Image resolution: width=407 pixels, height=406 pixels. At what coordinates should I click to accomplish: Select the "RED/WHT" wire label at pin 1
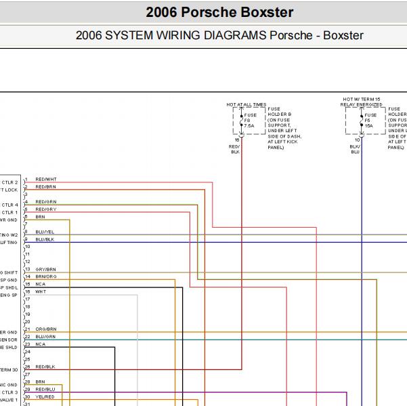[46, 179]
